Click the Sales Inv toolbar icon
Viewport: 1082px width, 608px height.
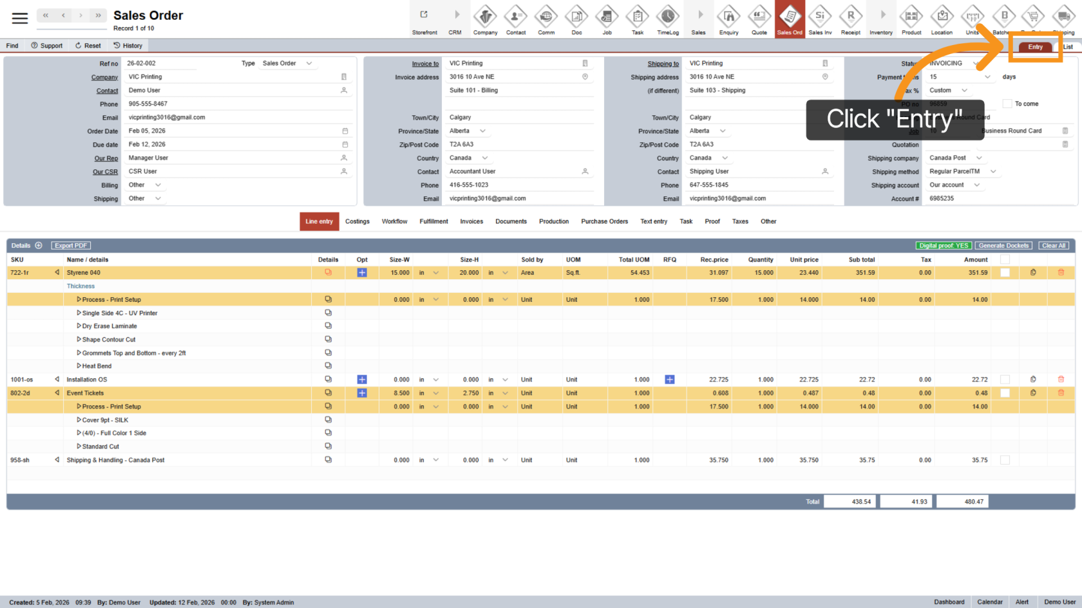tap(820, 19)
